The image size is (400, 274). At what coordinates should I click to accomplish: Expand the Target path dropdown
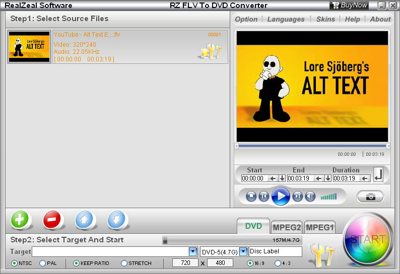(x=192, y=251)
